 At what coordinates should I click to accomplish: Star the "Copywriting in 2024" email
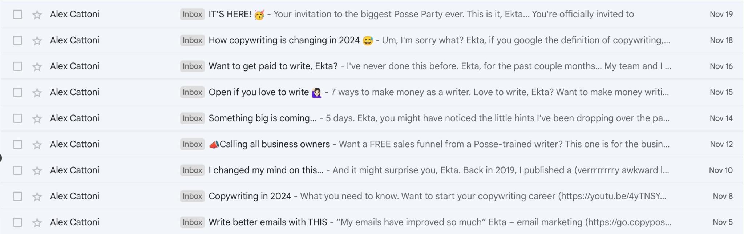[37, 197]
